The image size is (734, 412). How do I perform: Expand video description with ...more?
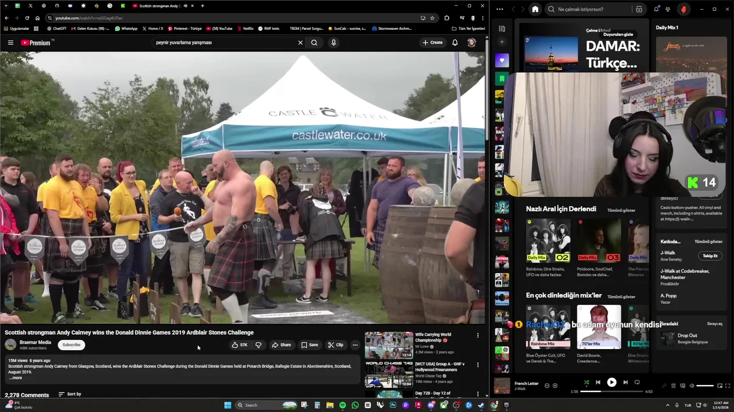[15, 378]
